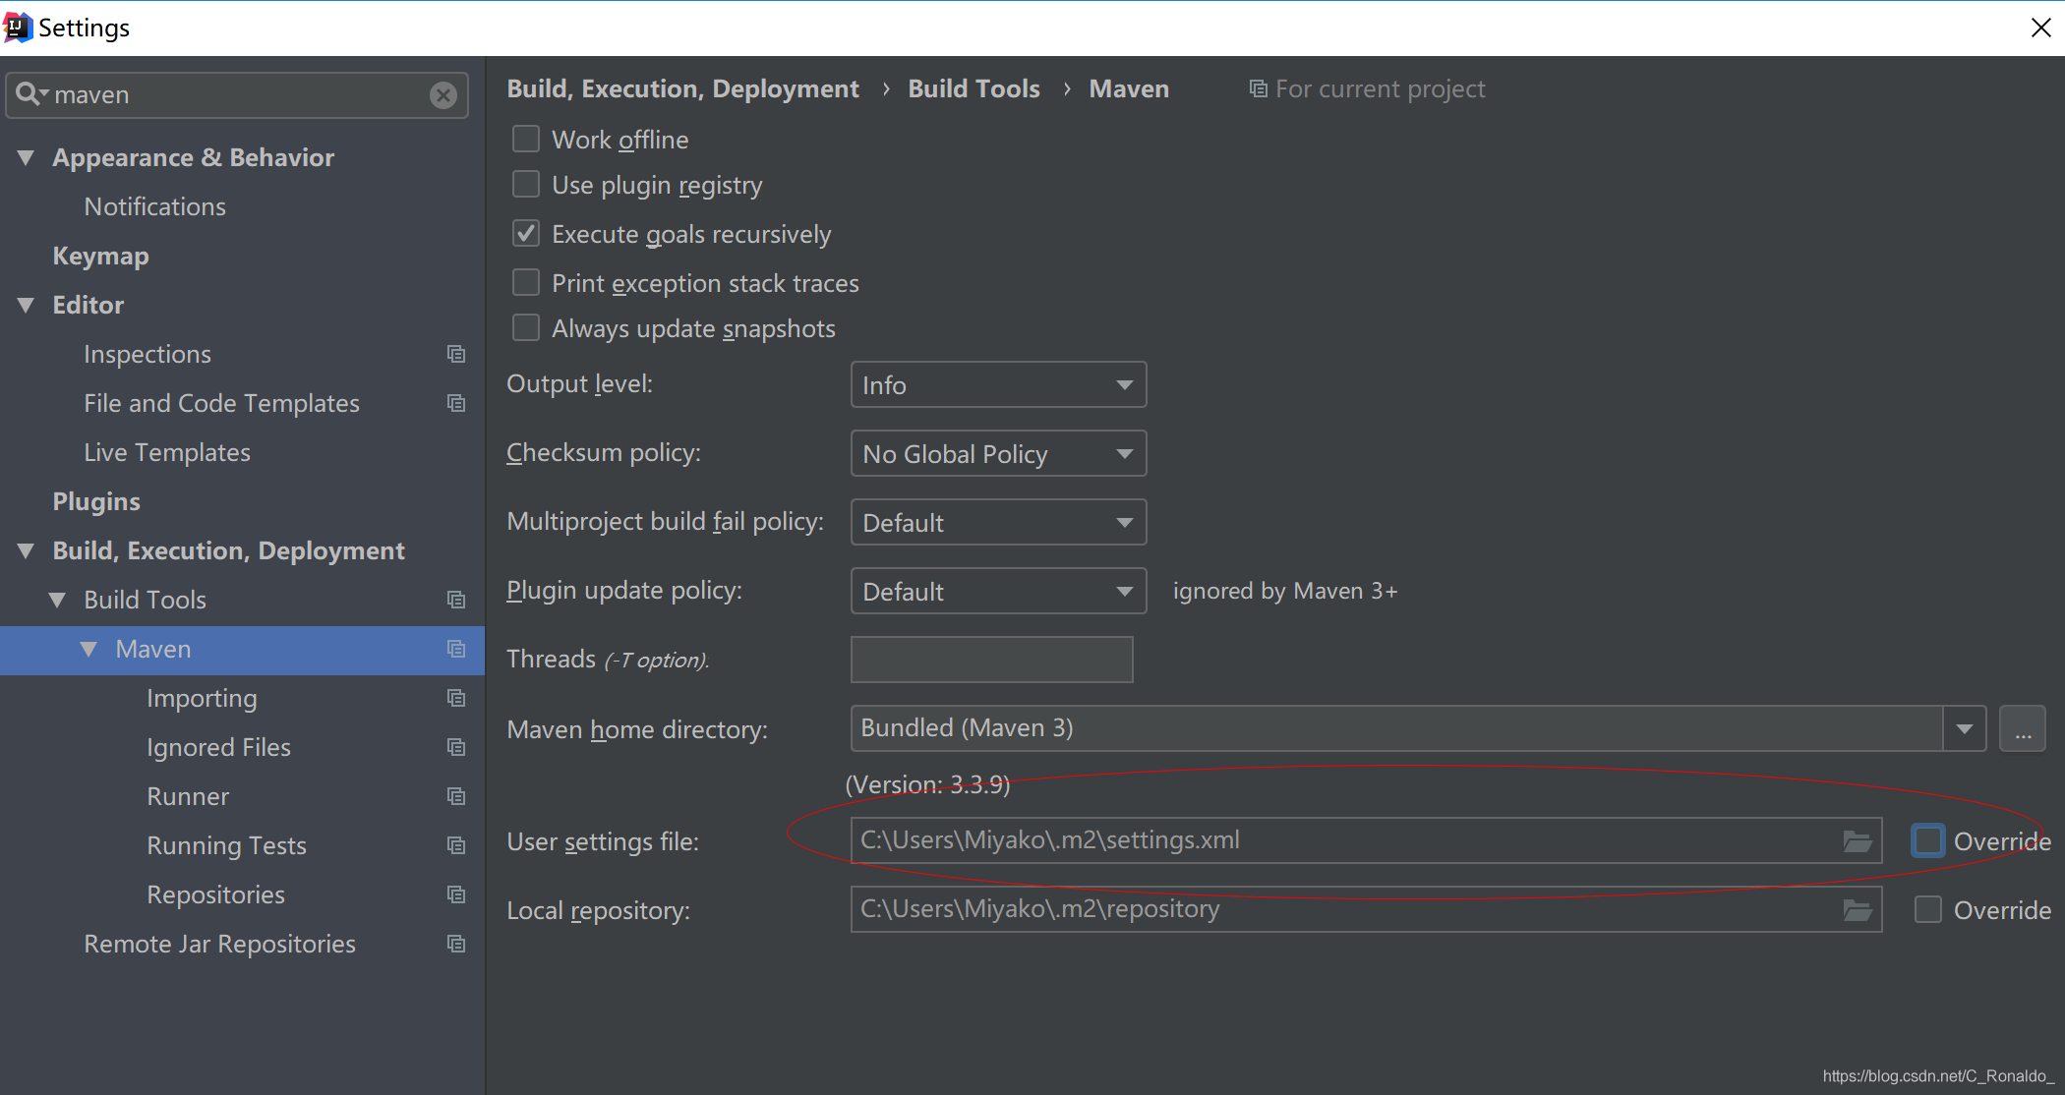The width and height of the screenshot is (2065, 1095).
Task: Focus the Threads (-T option) field
Action: tap(991, 660)
